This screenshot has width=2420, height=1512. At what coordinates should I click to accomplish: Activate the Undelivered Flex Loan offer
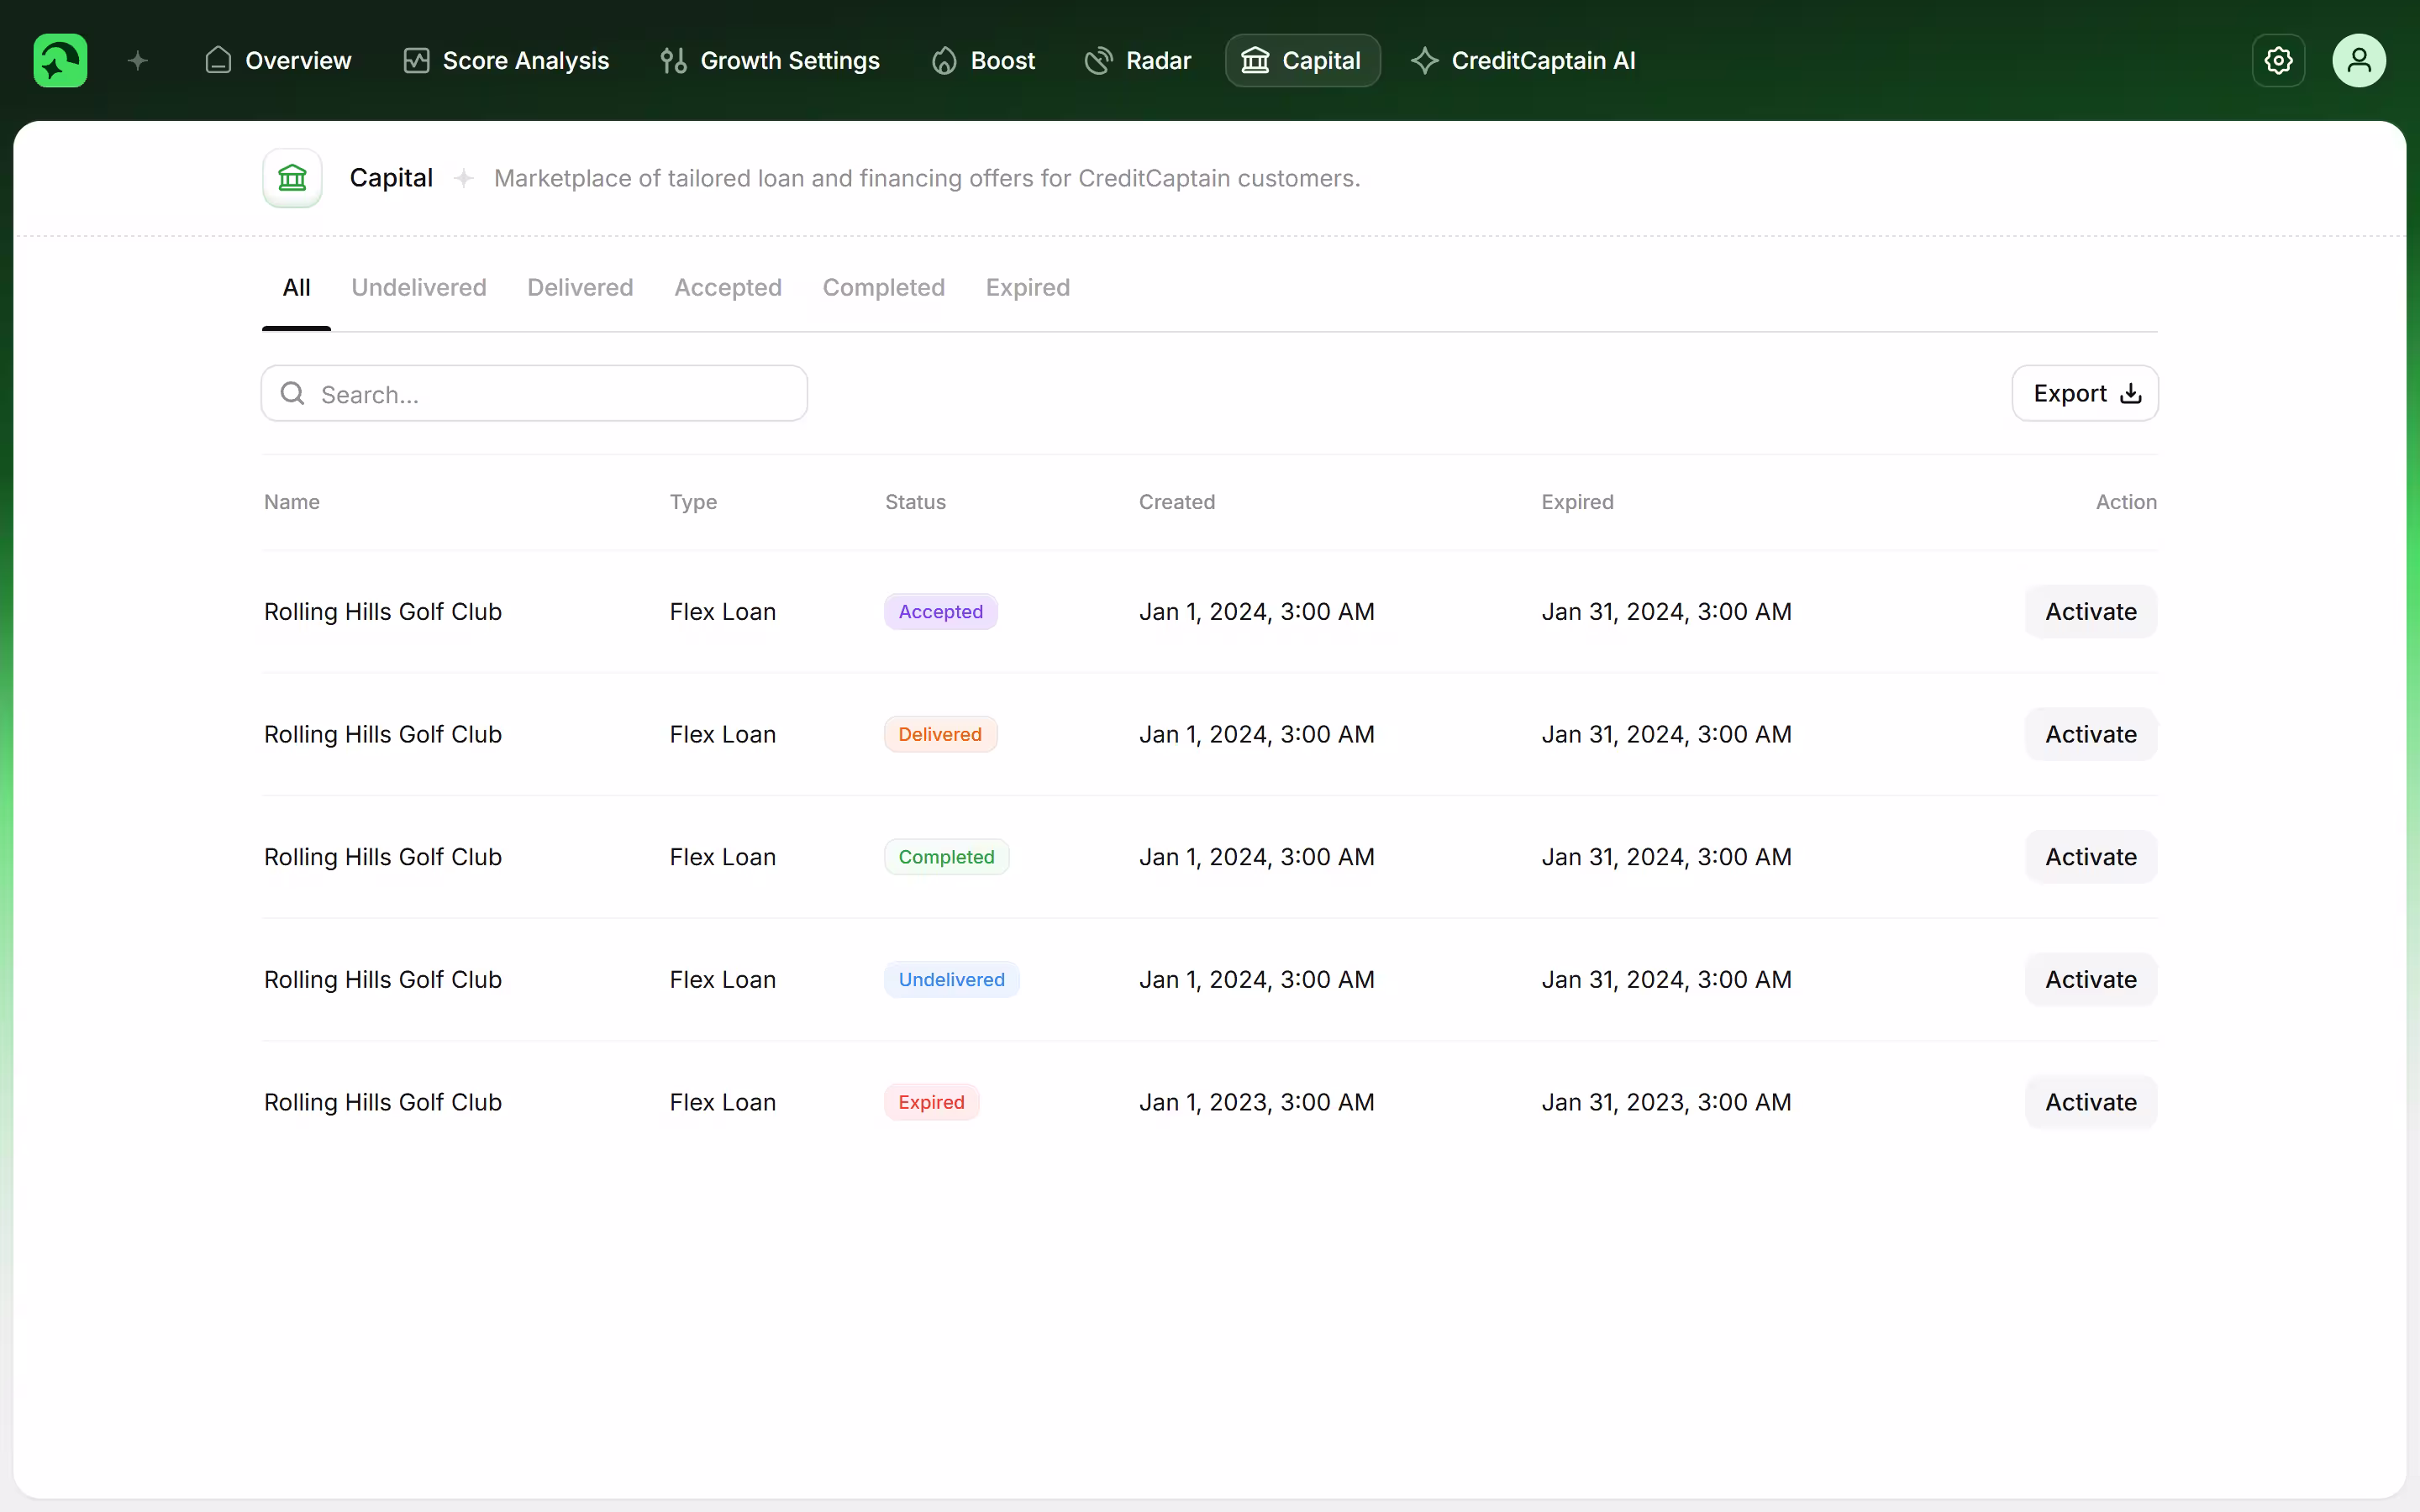pos(2091,980)
